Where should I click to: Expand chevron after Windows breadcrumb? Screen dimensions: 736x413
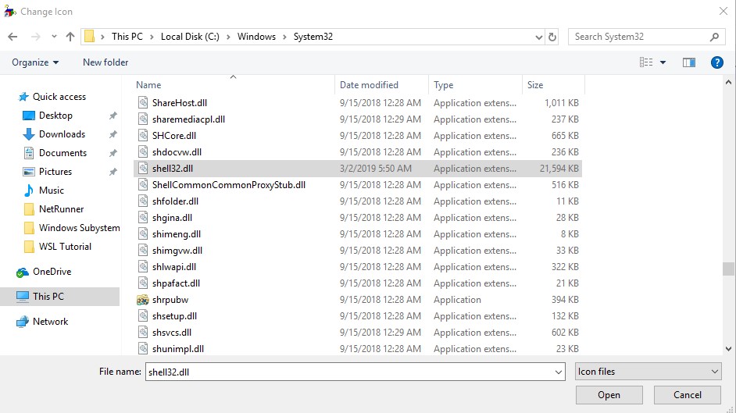coord(284,37)
